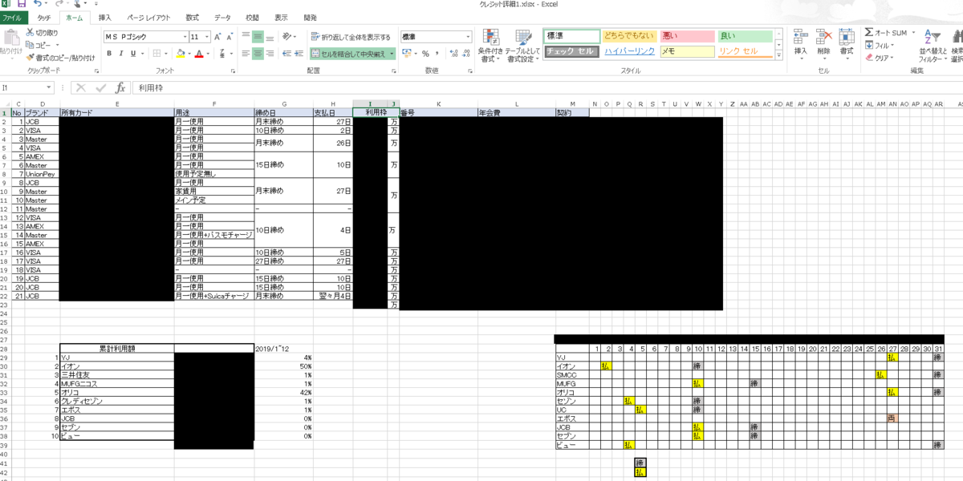Toggle middle vertical alignment
Screen dimensions: 963x481
point(258,37)
